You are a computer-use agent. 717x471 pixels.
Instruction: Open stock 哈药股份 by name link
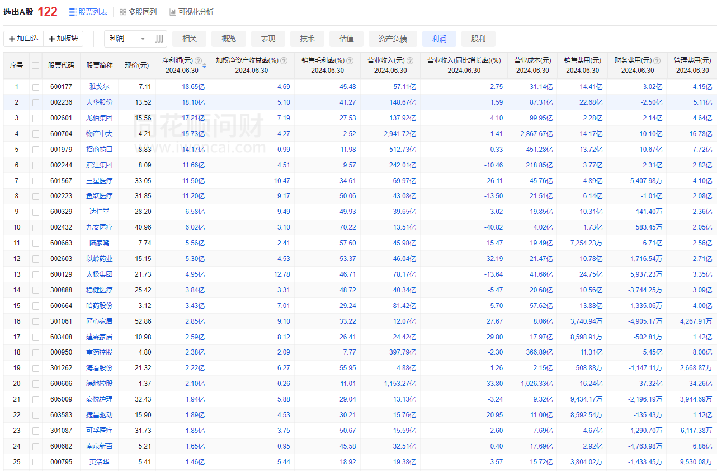[x=100, y=306]
